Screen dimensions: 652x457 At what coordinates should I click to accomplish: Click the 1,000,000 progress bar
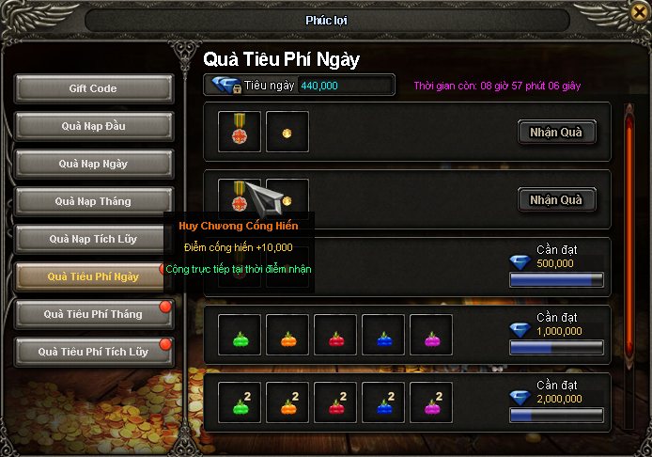pos(556,348)
